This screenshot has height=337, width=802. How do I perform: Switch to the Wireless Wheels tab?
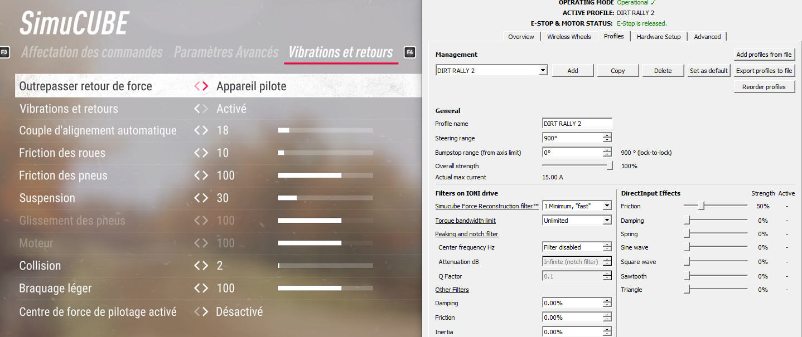coord(569,37)
